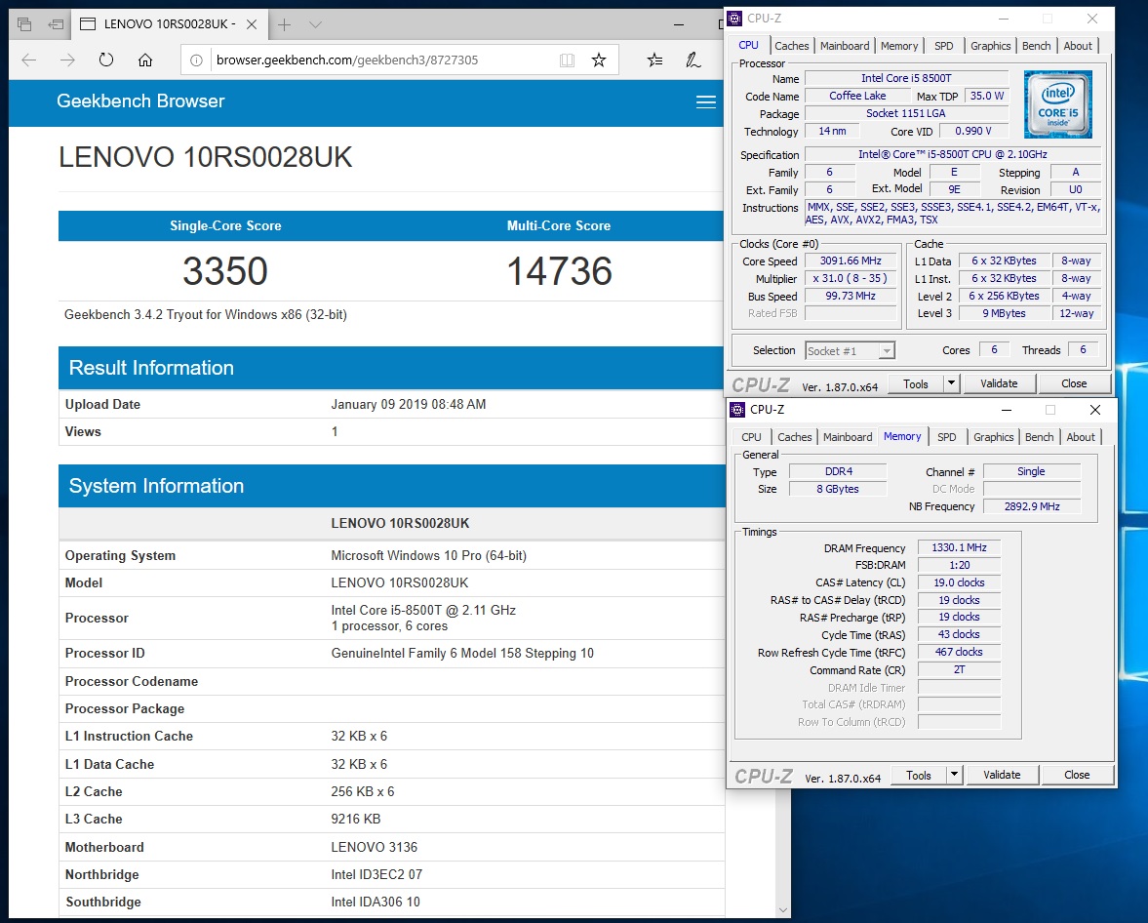
Task: Open the browser home page
Action: (145, 60)
